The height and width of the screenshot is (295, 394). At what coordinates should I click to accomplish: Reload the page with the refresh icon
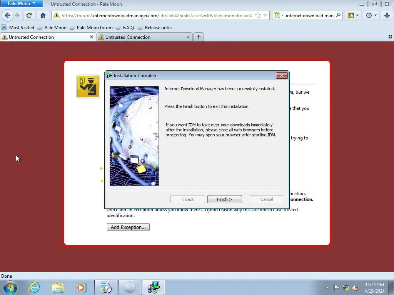point(29,15)
